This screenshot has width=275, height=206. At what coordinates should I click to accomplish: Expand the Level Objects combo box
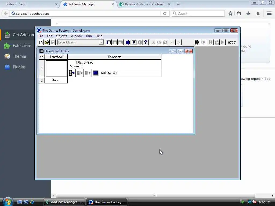pyautogui.click(x=101, y=42)
